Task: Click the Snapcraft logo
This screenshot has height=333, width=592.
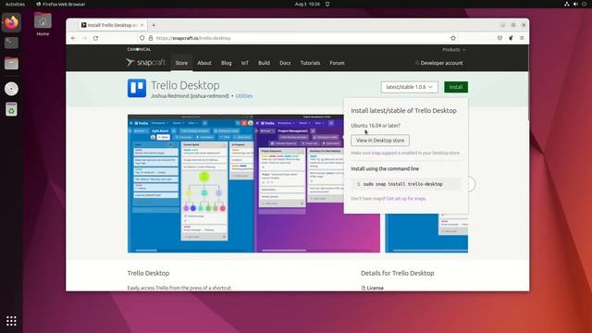Action: (146, 62)
